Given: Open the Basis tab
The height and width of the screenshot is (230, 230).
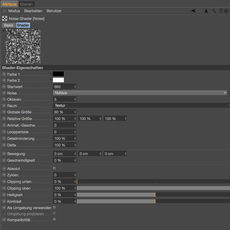Looking at the screenshot, I should (x=9, y=25).
